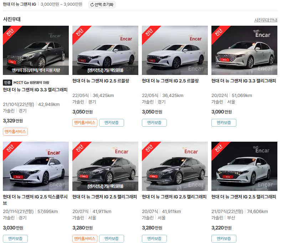Click the 20/11식(21년형) 57,695km detail text

point(30,211)
